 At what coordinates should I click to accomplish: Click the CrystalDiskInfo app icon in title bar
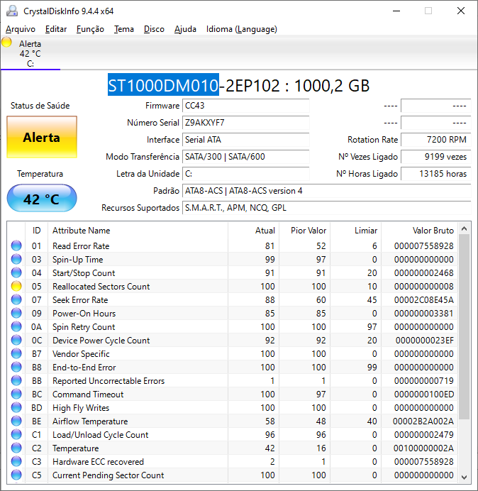(x=12, y=11)
